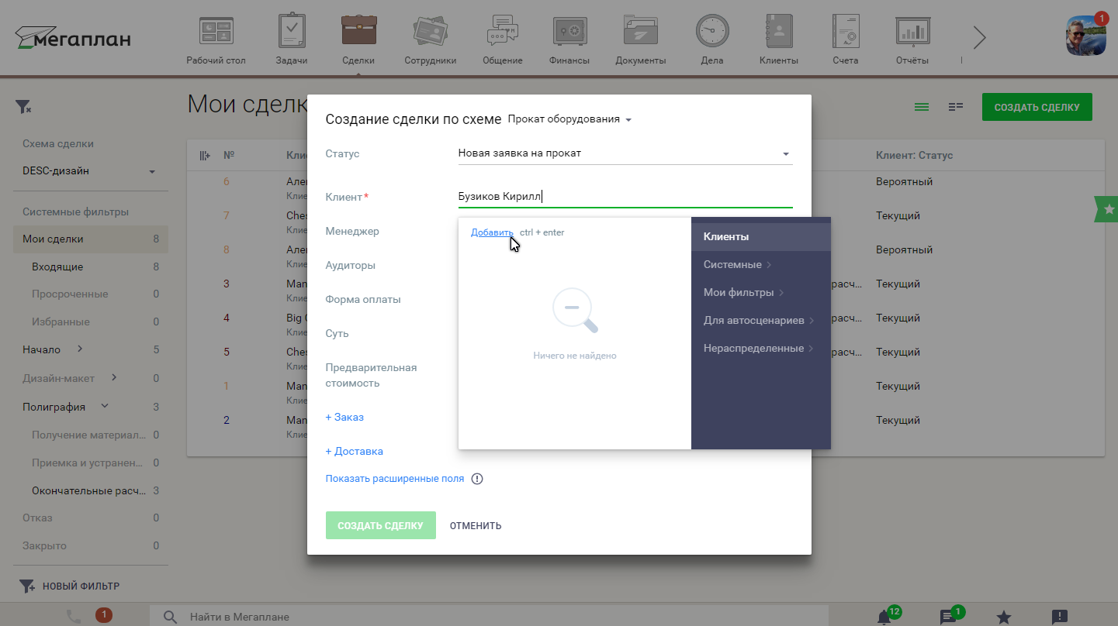Open info icon beside Показать расширенные поля

477,479
